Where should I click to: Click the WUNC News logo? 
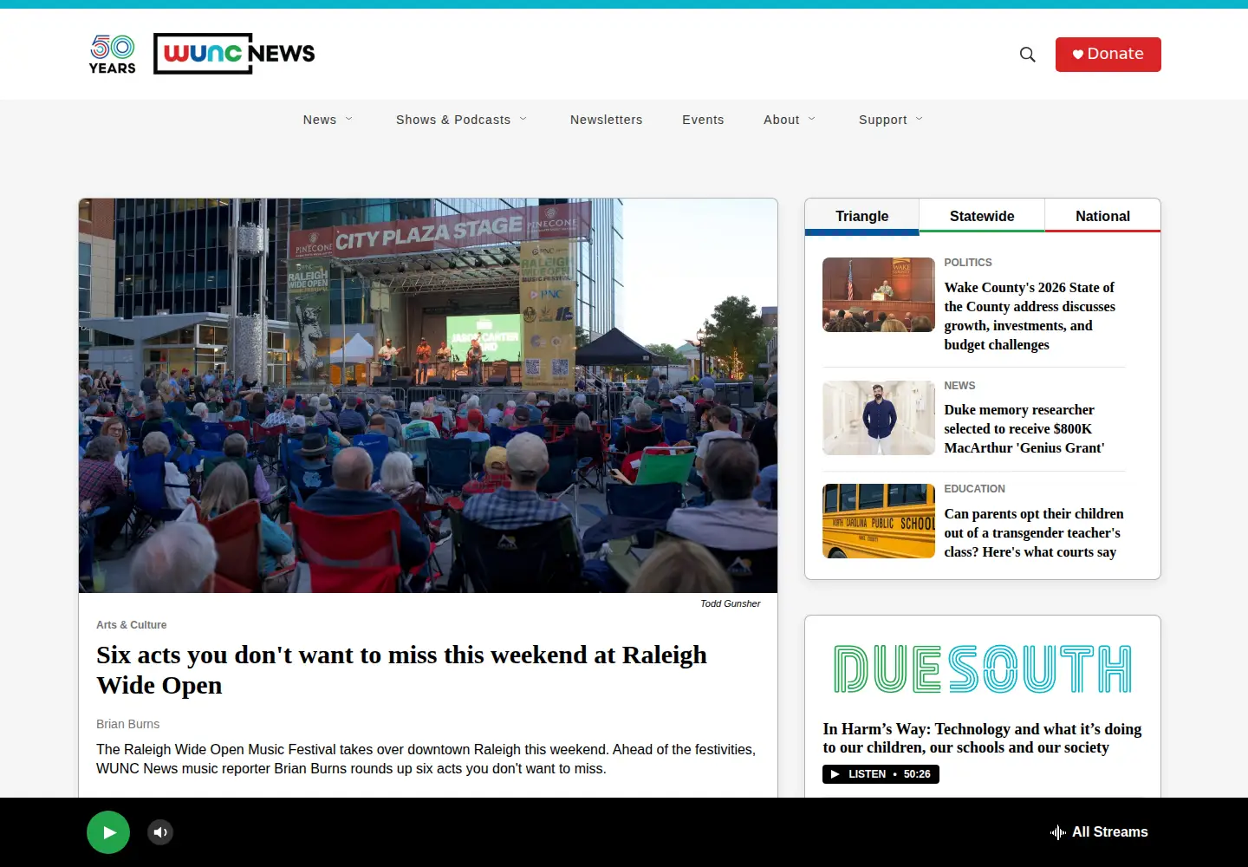[x=234, y=54]
